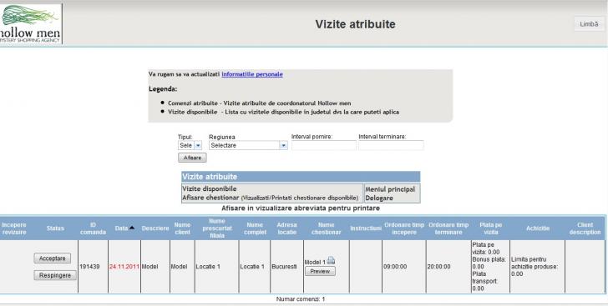This screenshot has height=306, width=608.
Task: Open the informatiile personale link
Action: click(252, 74)
